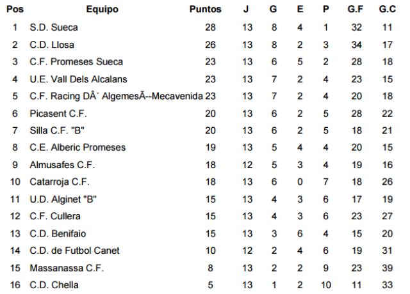410x294 pixels.
Task: Click U.D. Alginet "B" team name
Action: pos(63,199)
